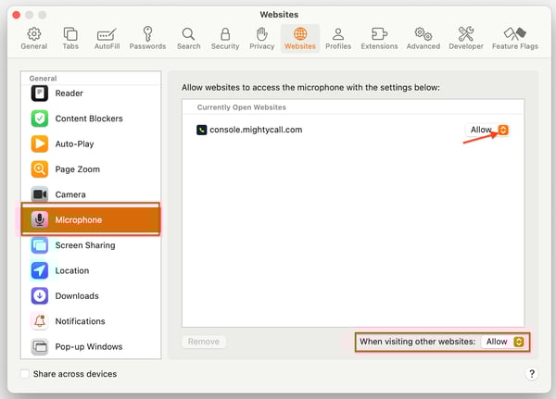
Task: Click the Auto-Play orange play icon
Action: click(x=39, y=143)
